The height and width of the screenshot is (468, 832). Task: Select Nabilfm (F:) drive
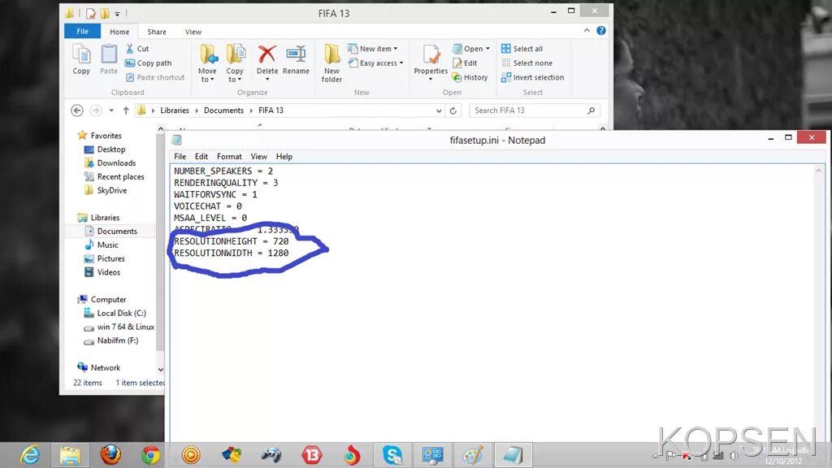click(117, 340)
